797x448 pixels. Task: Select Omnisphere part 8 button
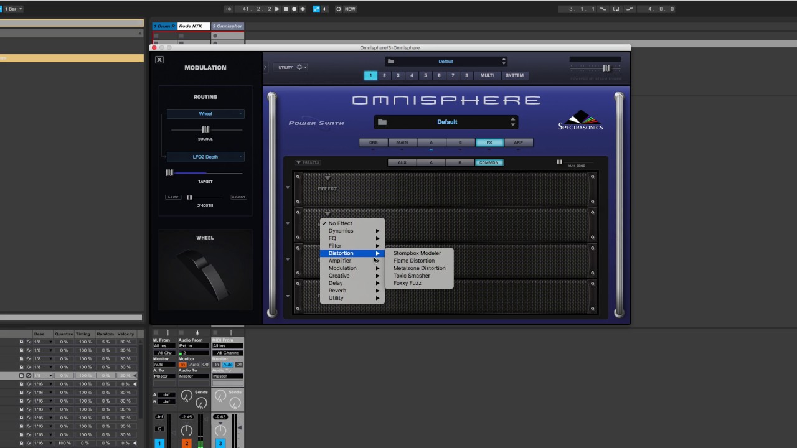(x=466, y=75)
